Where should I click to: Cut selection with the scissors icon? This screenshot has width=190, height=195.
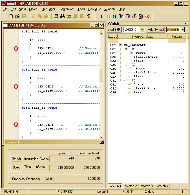tap(34, 16)
